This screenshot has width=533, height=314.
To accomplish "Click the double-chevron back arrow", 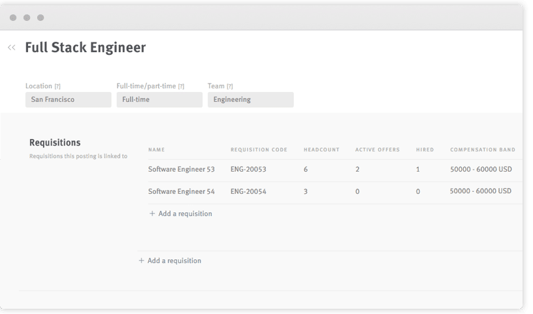I will (x=12, y=48).
